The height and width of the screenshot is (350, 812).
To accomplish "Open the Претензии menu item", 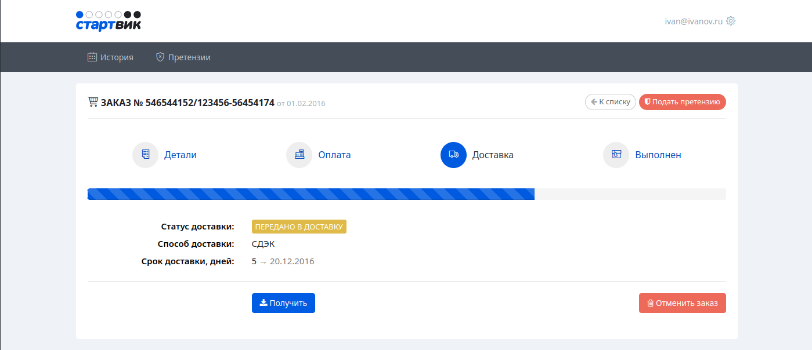I will tap(189, 57).
